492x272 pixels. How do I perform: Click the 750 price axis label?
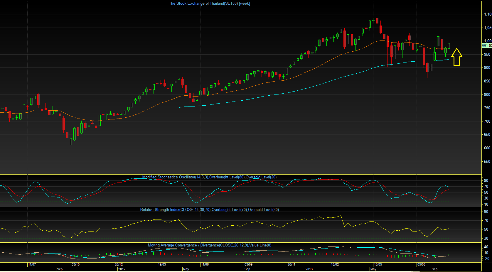[x=487, y=108]
